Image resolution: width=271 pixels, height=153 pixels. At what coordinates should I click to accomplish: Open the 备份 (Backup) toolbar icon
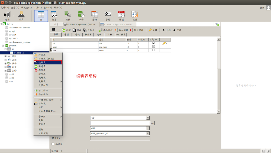tap(108, 16)
